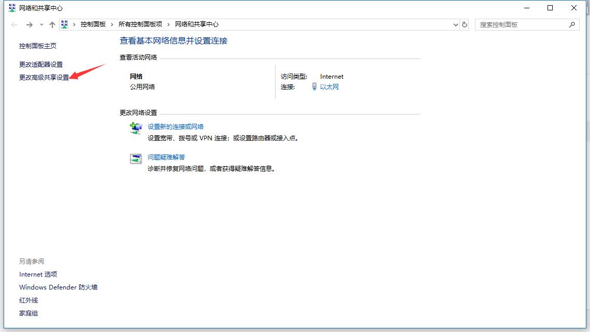590x332 pixels.
Task: Click the refresh icon beside the address bar
Action: pyautogui.click(x=465, y=24)
